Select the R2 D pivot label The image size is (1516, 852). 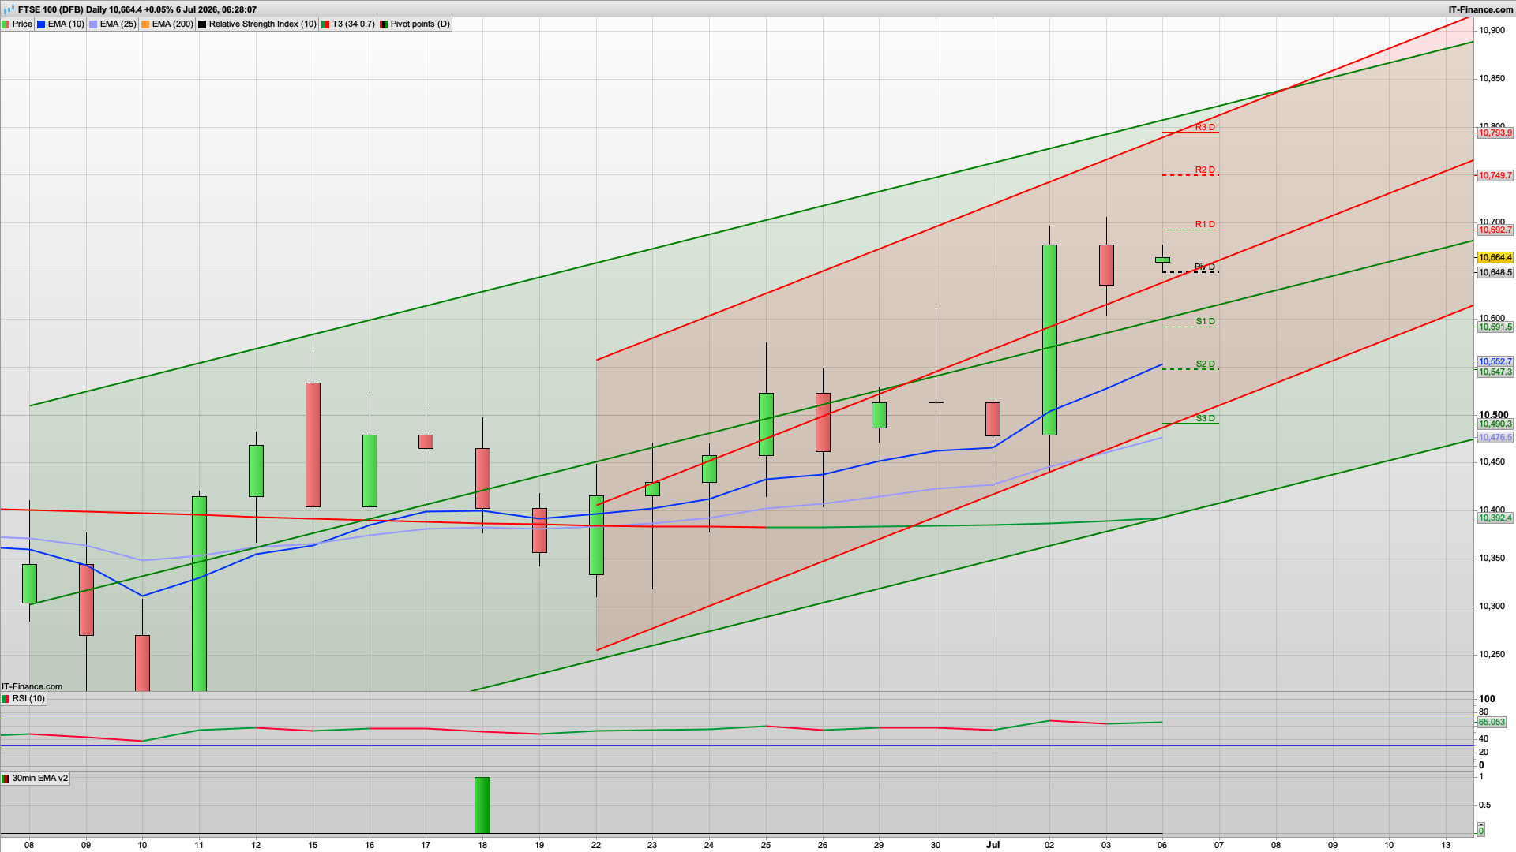tap(1205, 170)
